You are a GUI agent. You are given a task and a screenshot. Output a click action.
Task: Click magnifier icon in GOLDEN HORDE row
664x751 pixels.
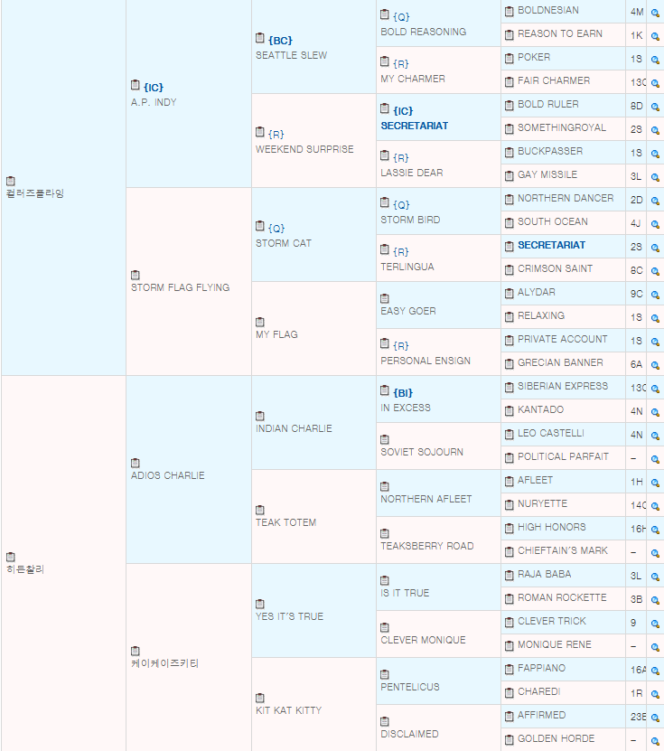(655, 741)
